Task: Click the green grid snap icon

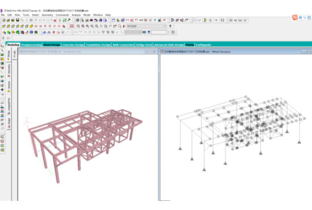Action: [65, 20]
